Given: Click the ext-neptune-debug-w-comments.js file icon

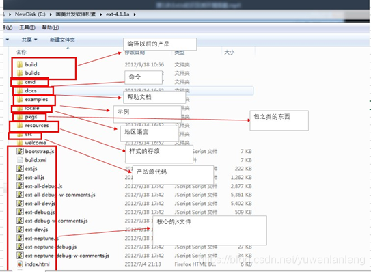Looking at the screenshot, I should pos(20,256).
